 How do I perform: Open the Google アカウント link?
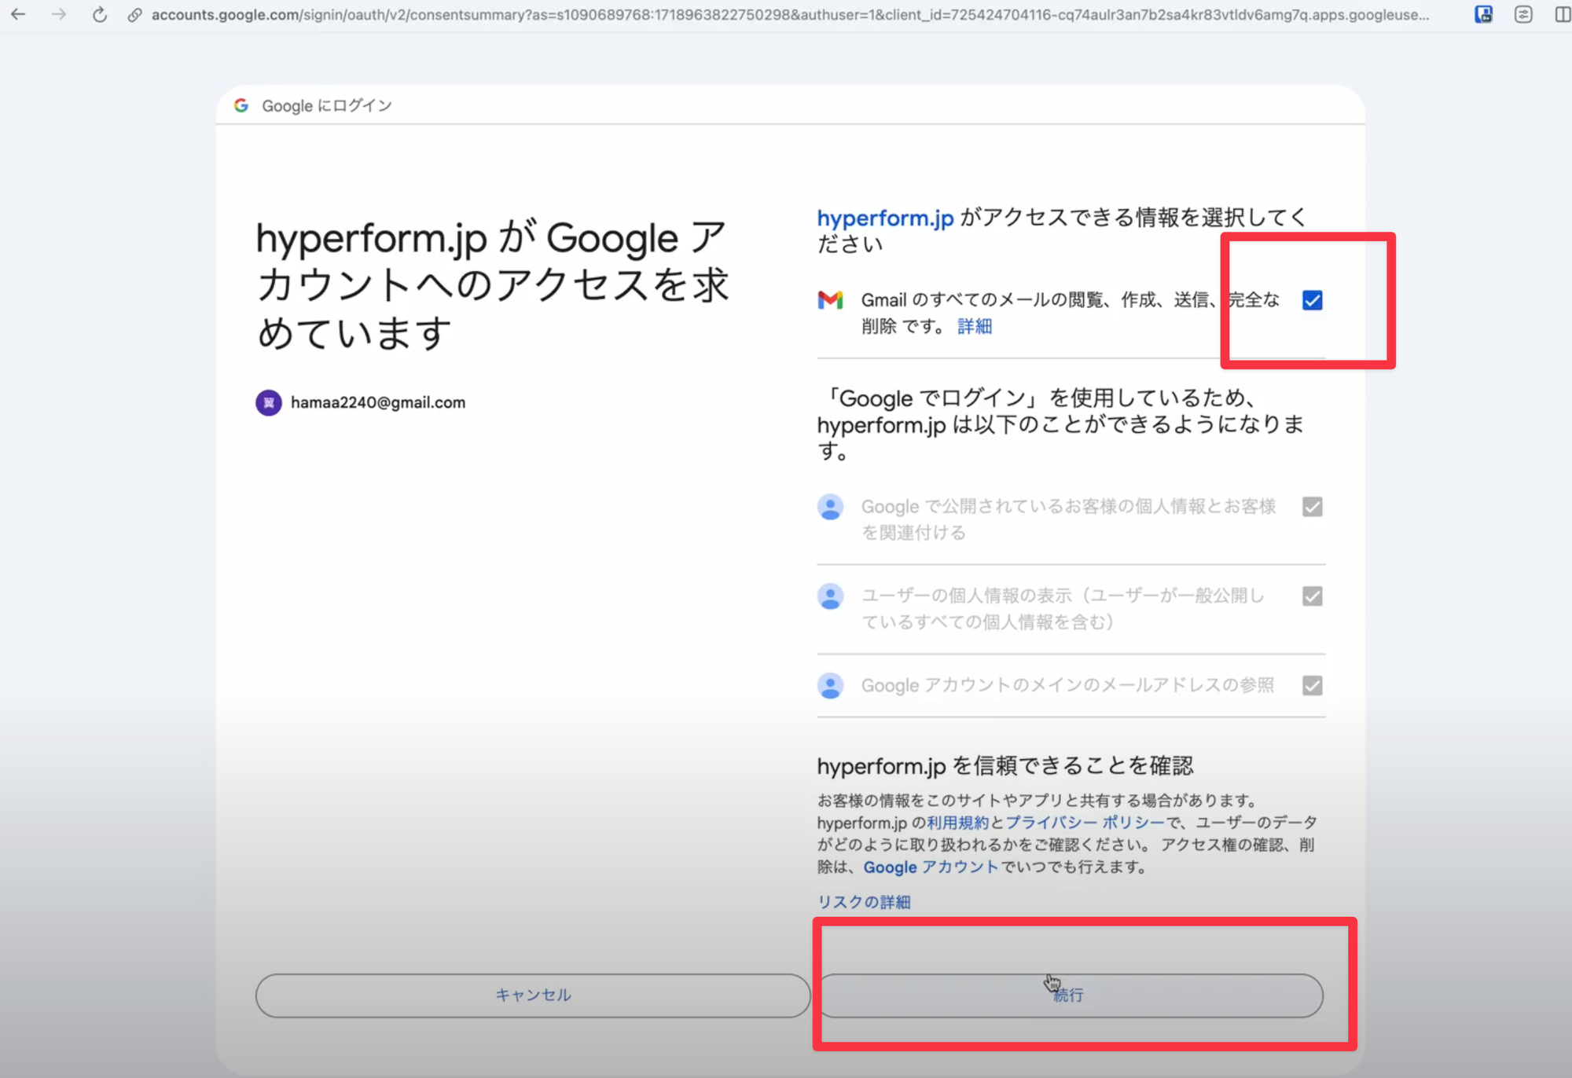[x=931, y=867]
